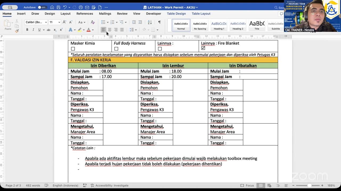Open the bullet list dropdown arrow
This screenshot has width=341, height=191.
[108, 22]
